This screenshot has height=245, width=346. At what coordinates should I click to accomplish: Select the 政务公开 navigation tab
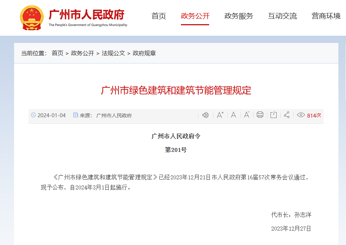pos(195,16)
